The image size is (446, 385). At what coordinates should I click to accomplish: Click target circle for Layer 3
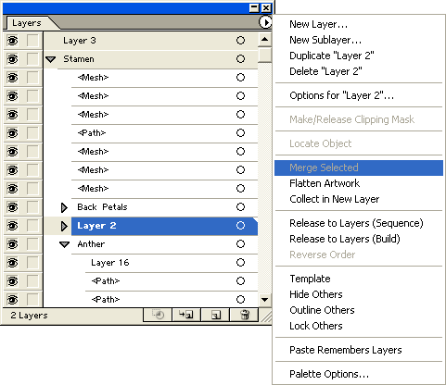[x=240, y=41]
